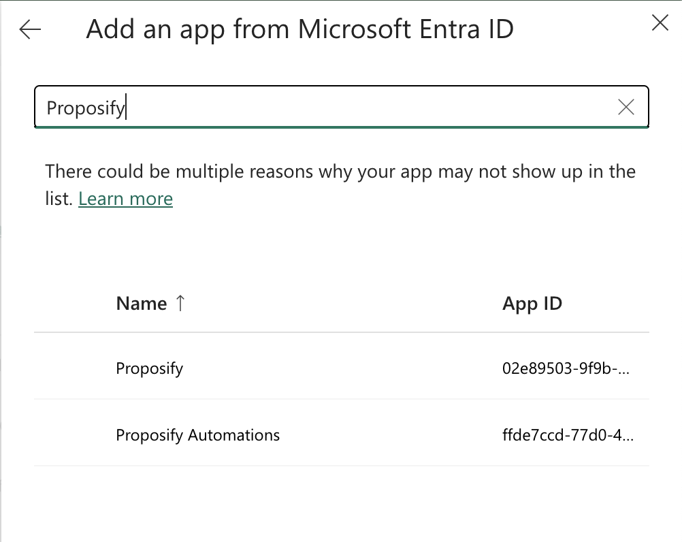Viewport: 682px width, 542px height.
Task: Open the Learn more link
Action: click(x=125, y=199)
